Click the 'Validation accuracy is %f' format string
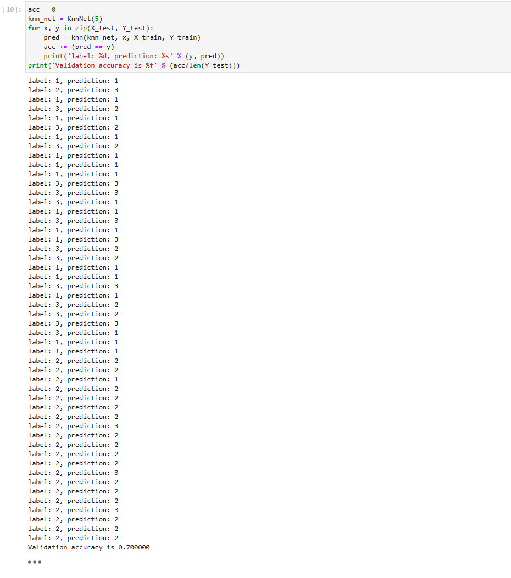The width and height of the screenshot is (511, 578). tap(104, 66)
